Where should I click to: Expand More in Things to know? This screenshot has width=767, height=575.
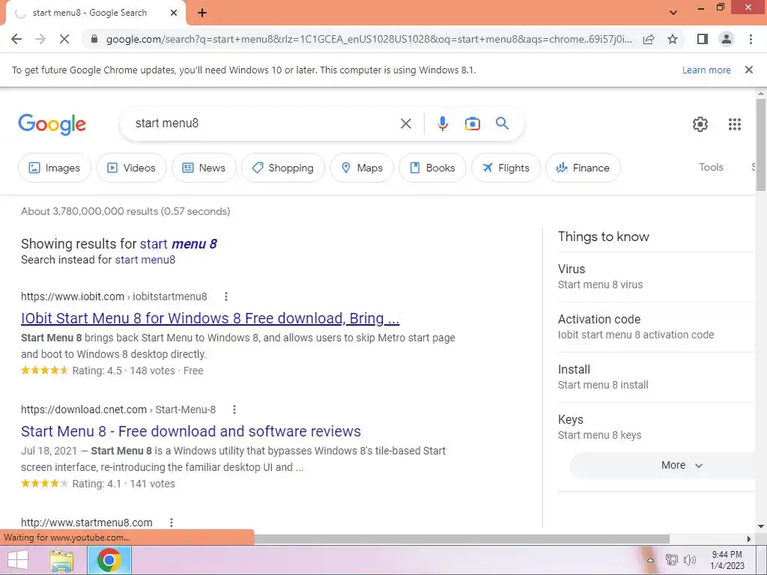663,466
